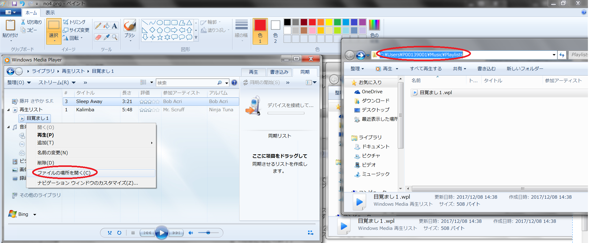The image size is (591, 243).
Task: Click the Media Player back arrow button
Action: tap(11, 71)
